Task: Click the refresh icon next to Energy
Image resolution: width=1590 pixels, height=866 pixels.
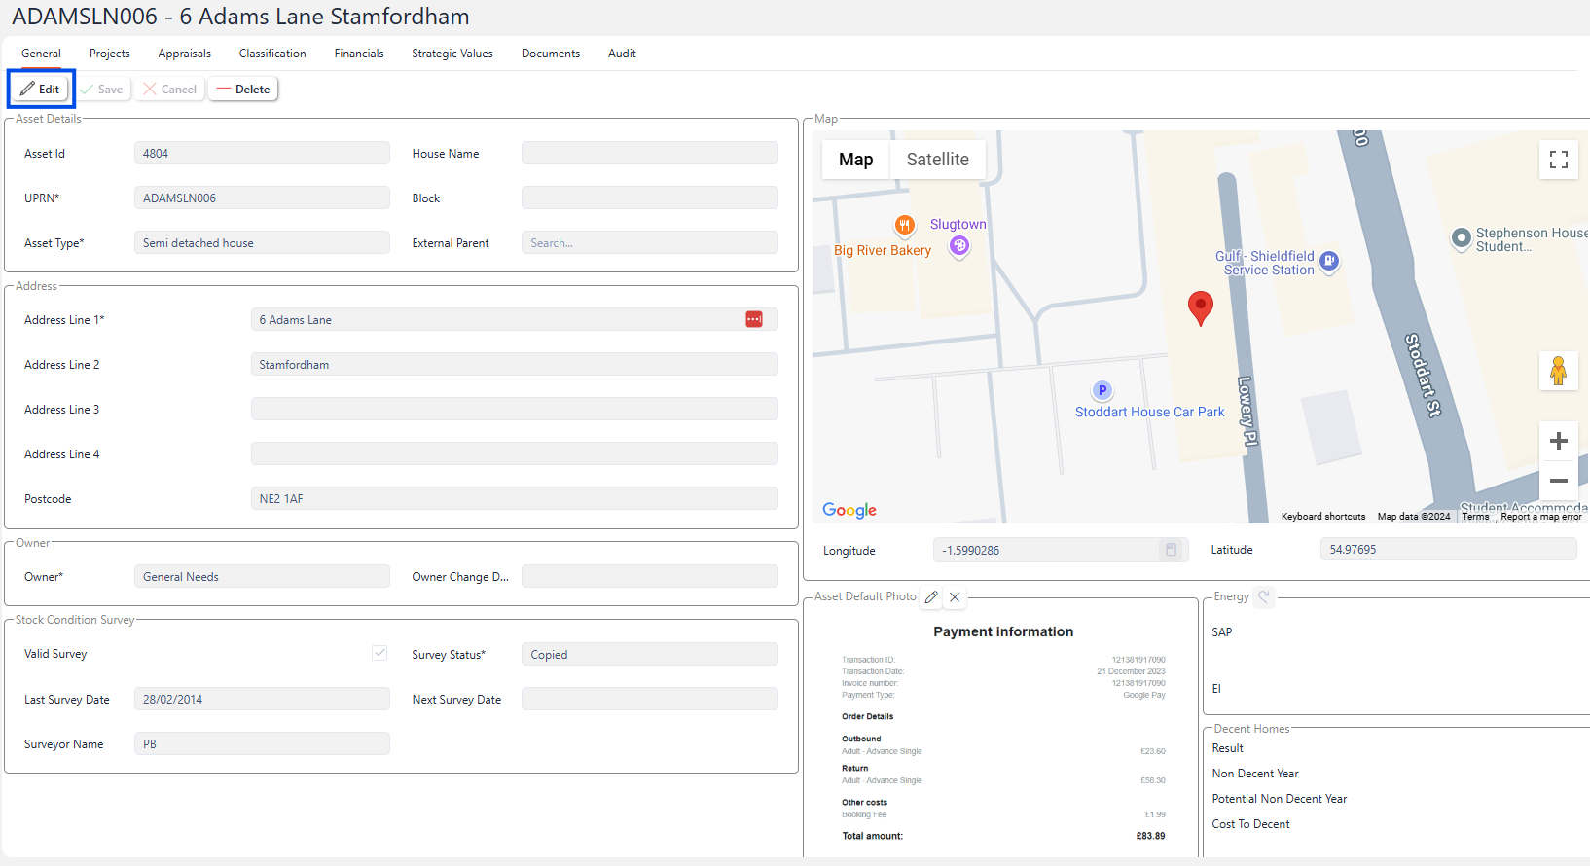Action: [x=1263, y=596]
